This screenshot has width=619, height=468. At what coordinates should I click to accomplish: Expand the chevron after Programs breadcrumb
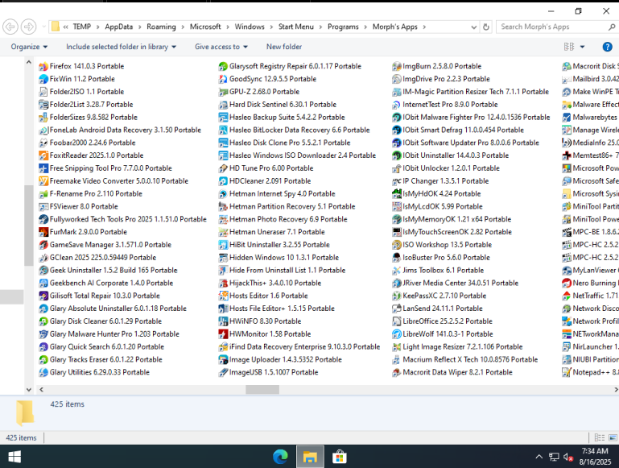pyautogui.click(x=365, y=27)
